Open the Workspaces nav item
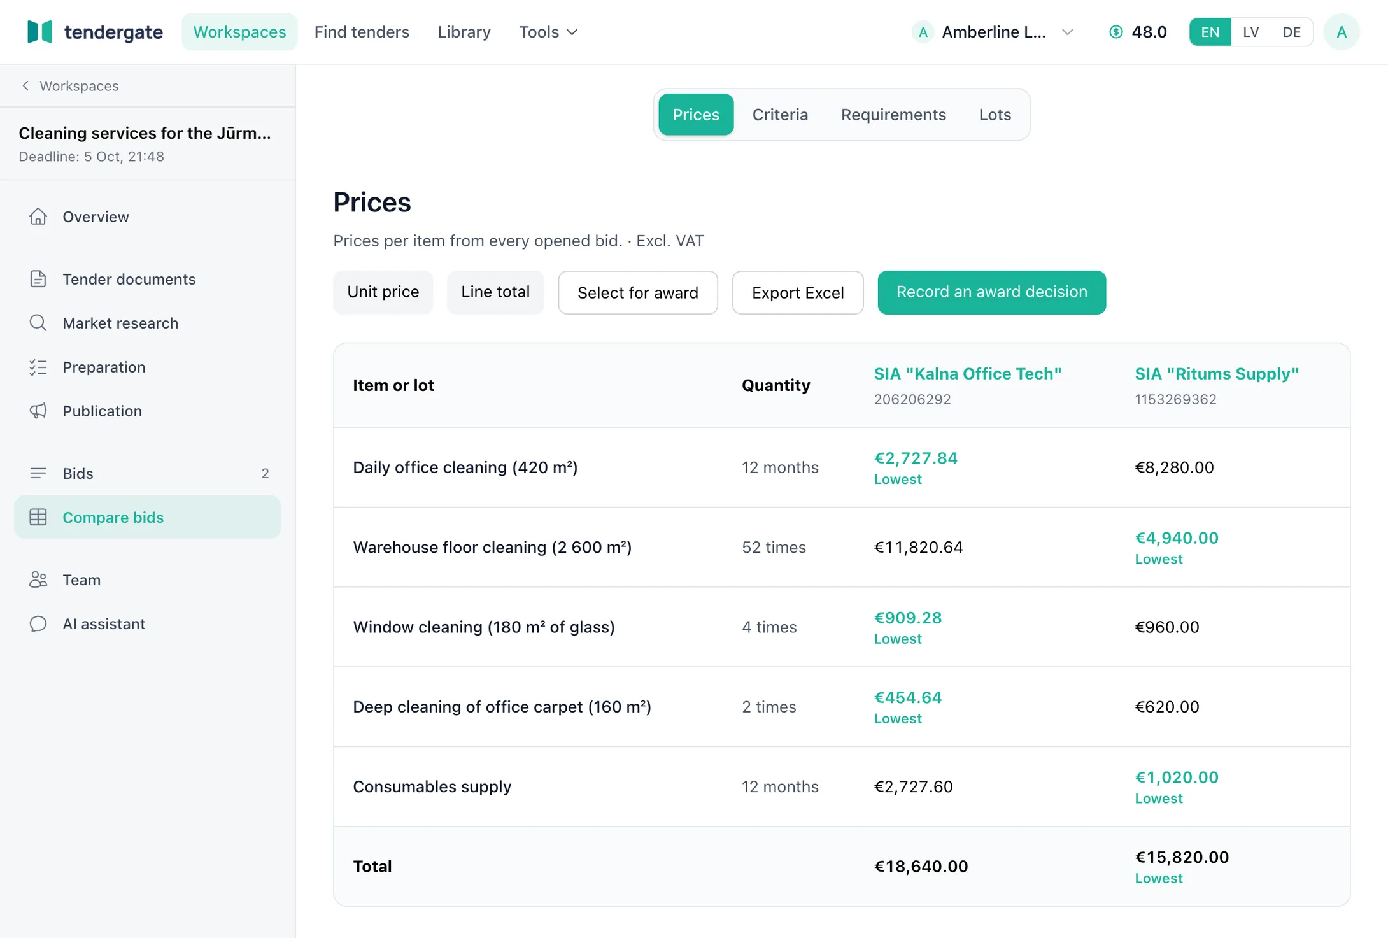Viewport: 1388px width, 938px height. tap(239, 32)
